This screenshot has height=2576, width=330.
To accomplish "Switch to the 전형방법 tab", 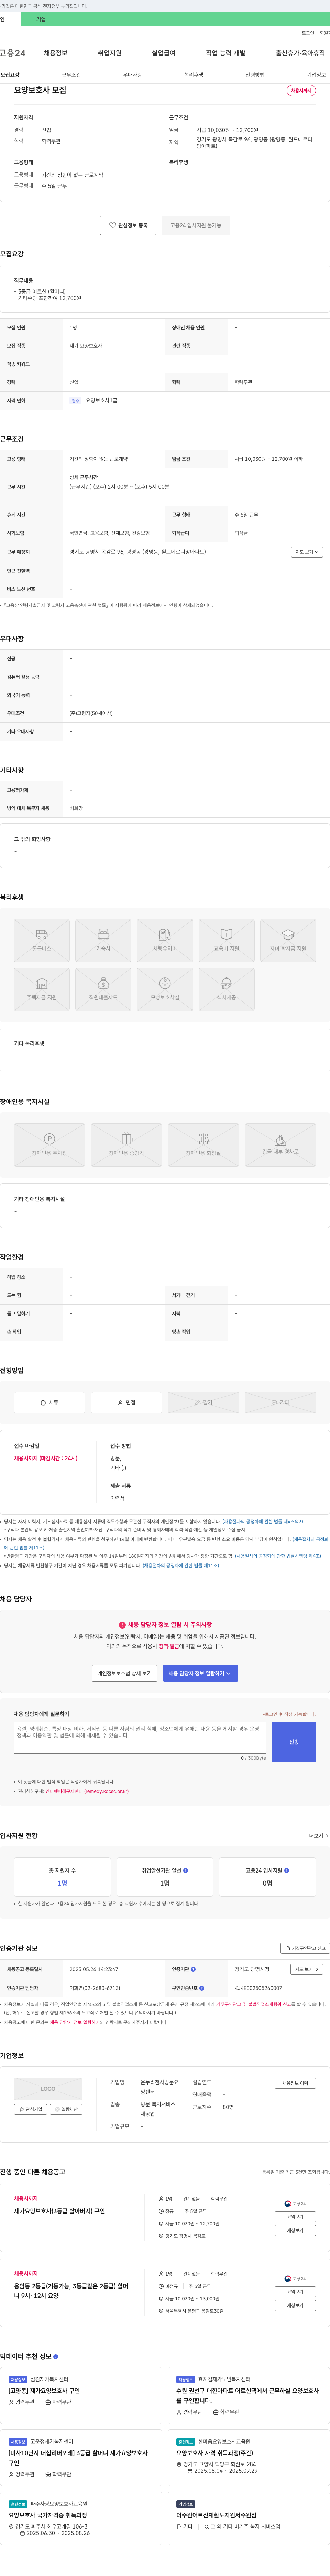I will click(x=255, y=75).
